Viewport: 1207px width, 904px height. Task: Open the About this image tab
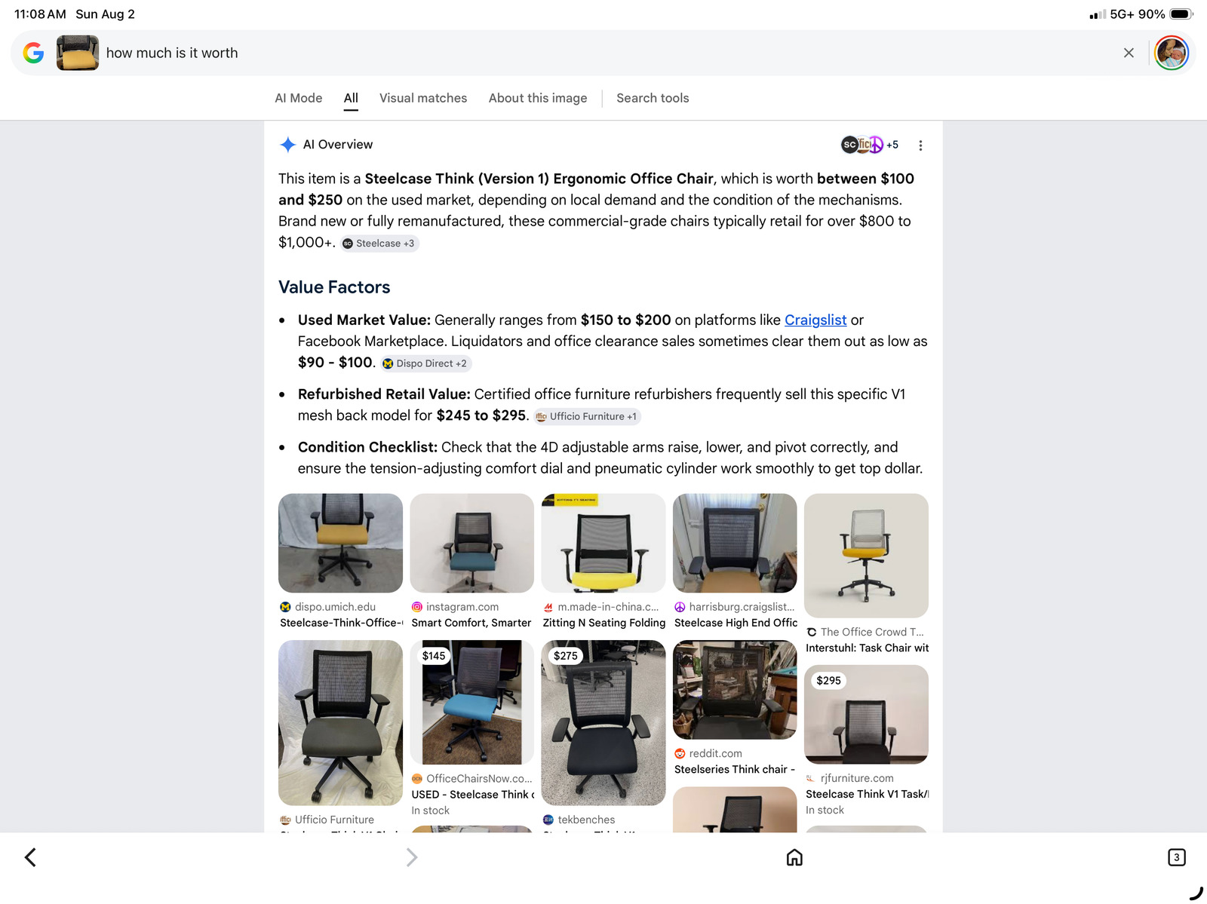tap(538, 98)
